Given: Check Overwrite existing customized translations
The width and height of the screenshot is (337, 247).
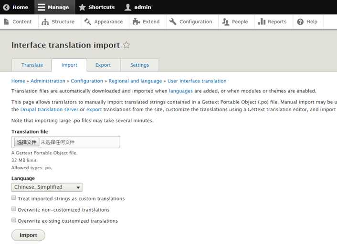Looking at the screenshot, I should (x=14, y=221).
